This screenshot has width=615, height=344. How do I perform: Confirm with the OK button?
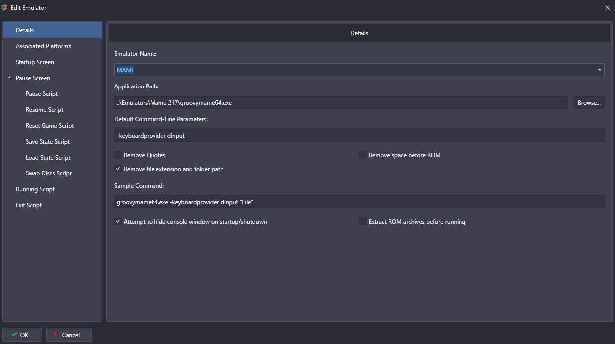point(22,335)
